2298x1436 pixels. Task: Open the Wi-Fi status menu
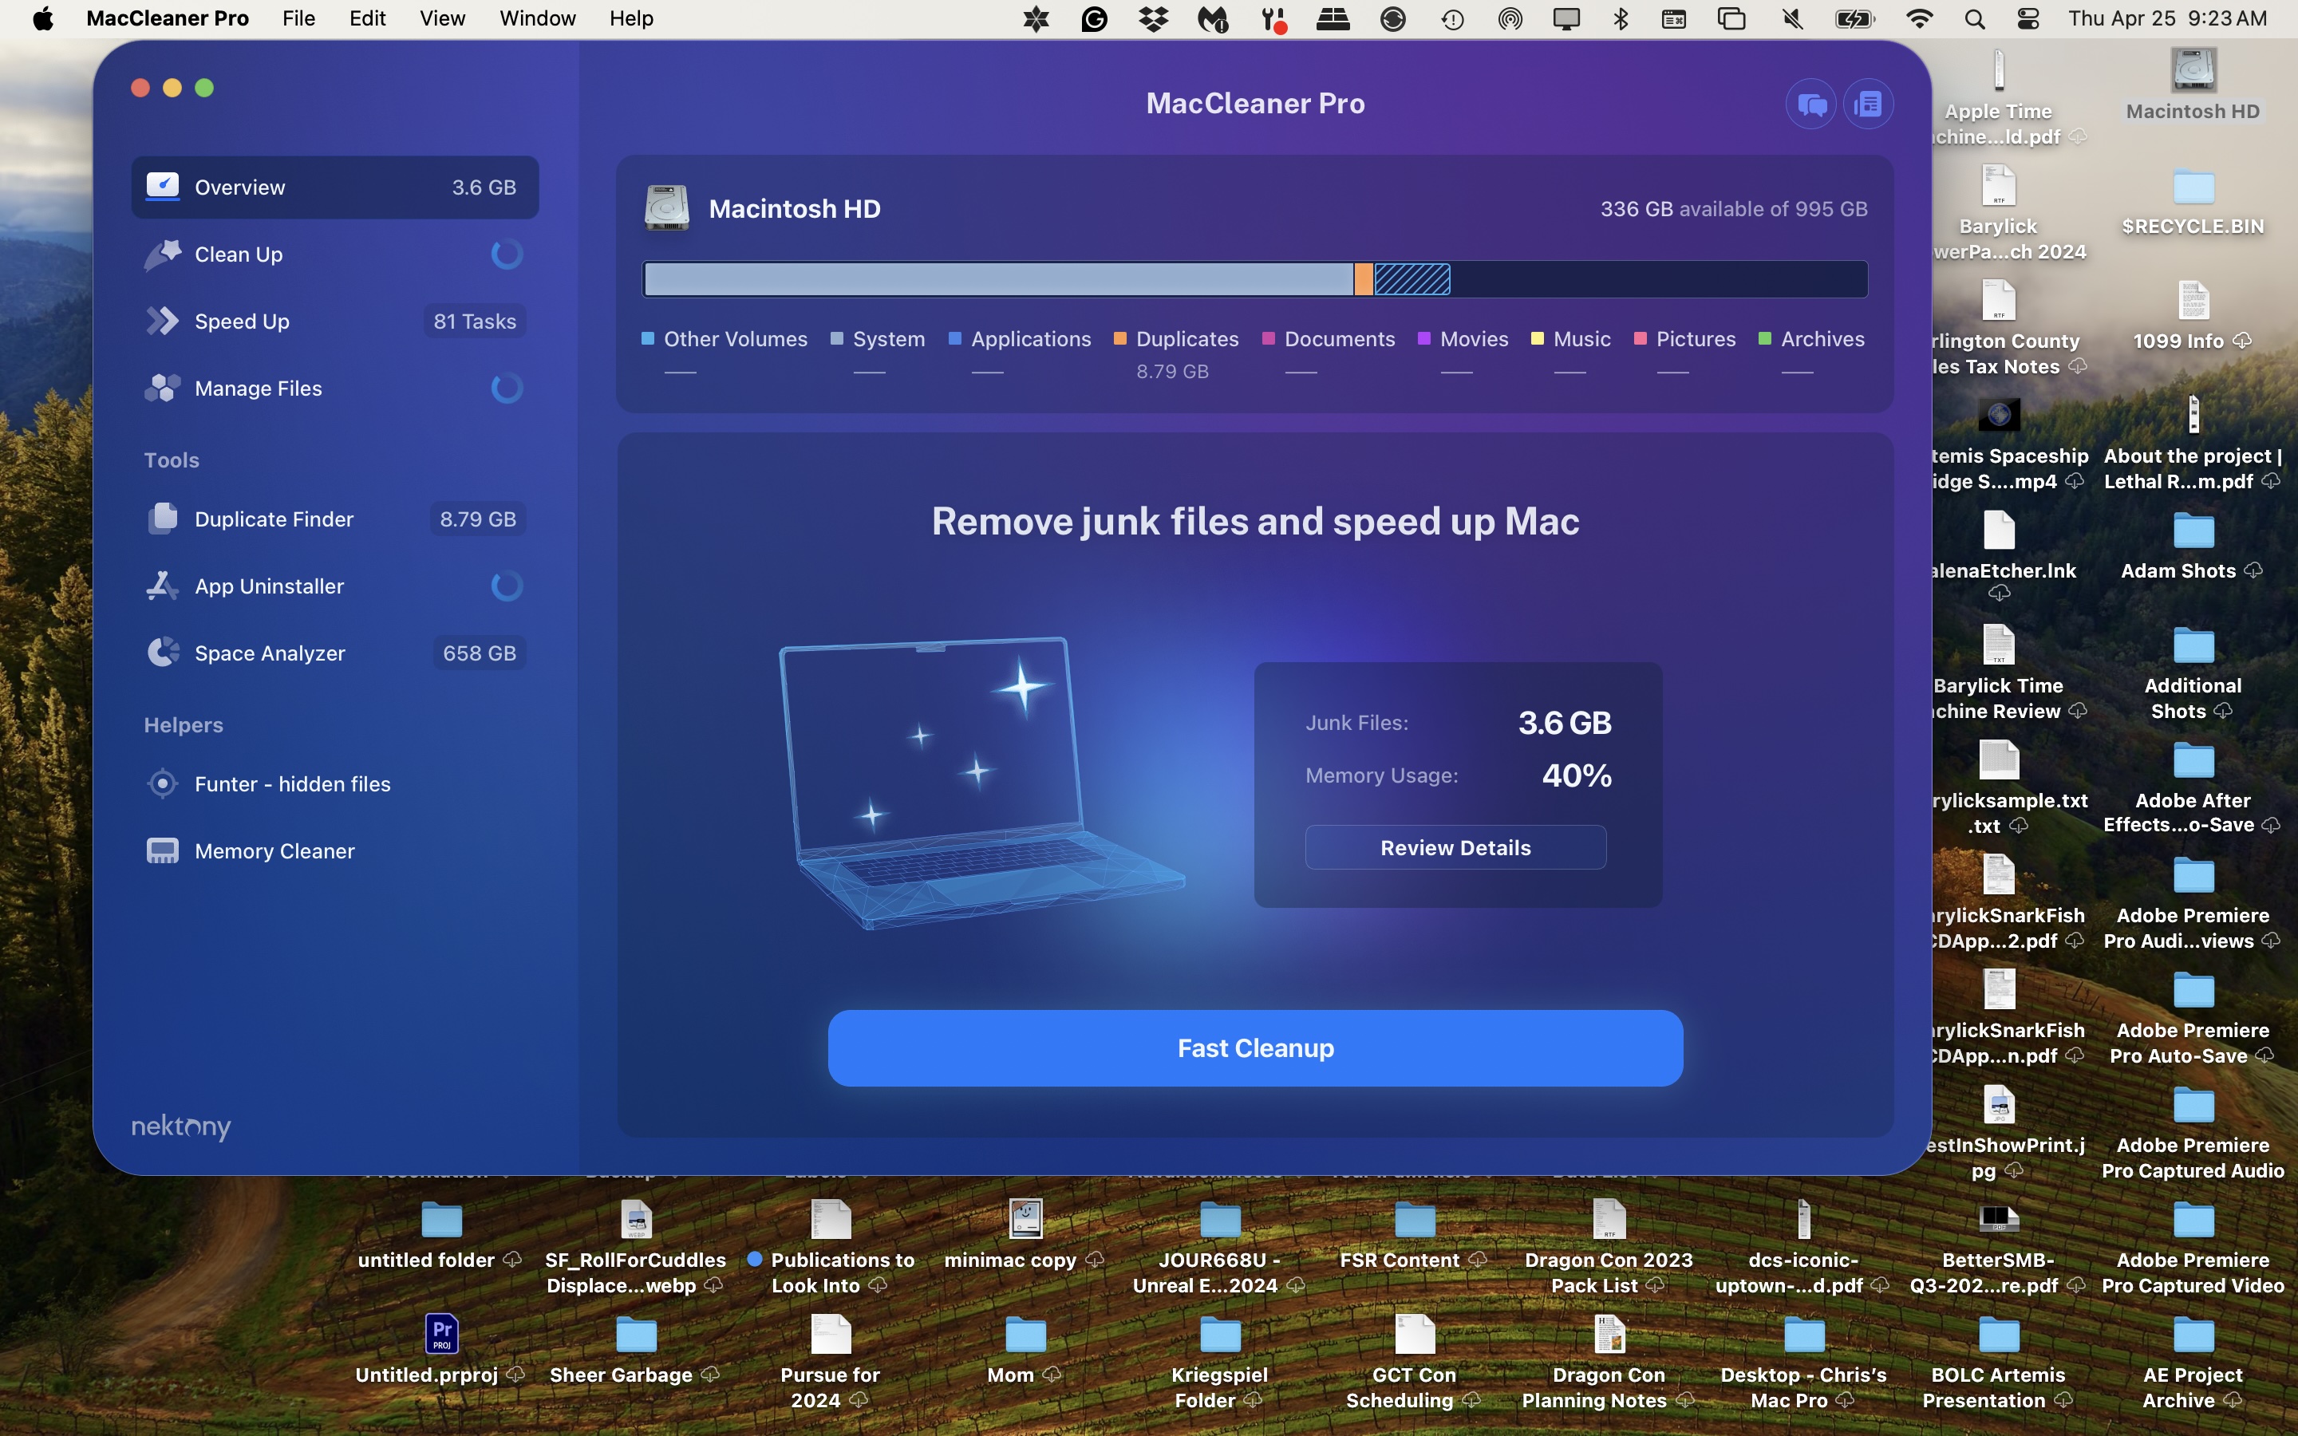coord(1919,18)
